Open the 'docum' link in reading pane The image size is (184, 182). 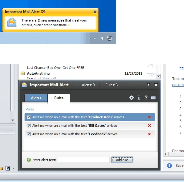tap(178, 85)
